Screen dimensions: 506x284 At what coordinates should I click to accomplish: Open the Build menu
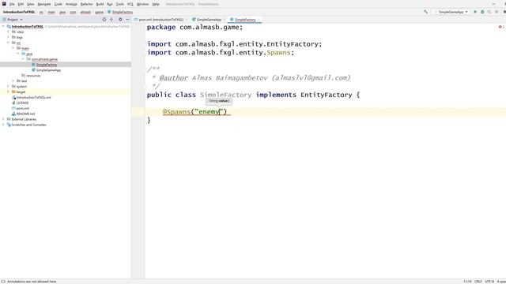(100, 4)
